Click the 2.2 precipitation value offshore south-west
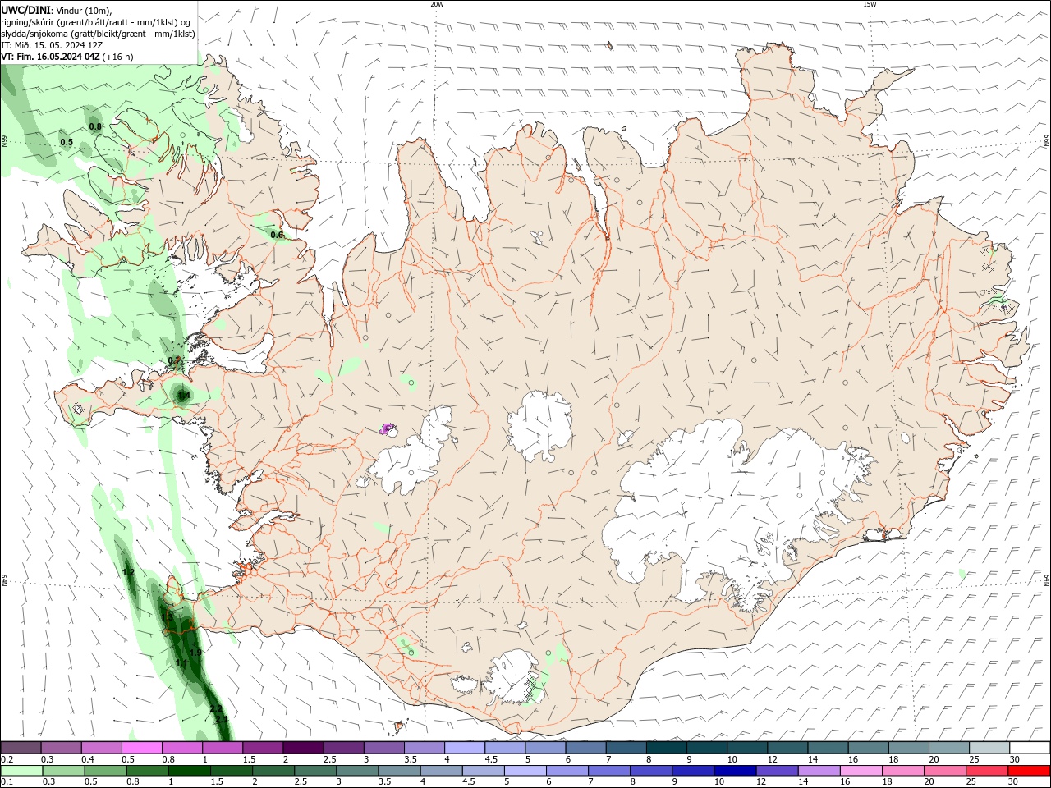The width and height of the screenshot is (1051, 788). pyautogui.click(x=216, y=708)
